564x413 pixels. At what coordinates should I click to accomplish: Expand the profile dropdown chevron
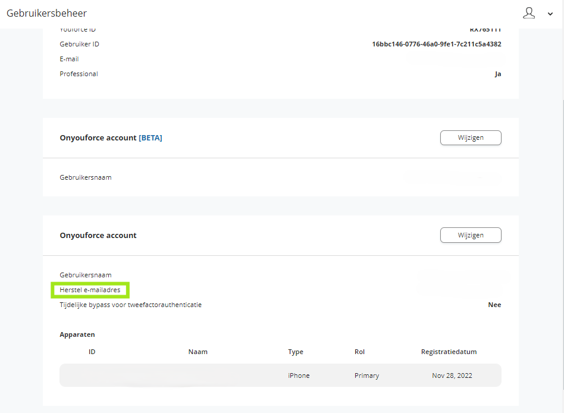click(550, 14)
